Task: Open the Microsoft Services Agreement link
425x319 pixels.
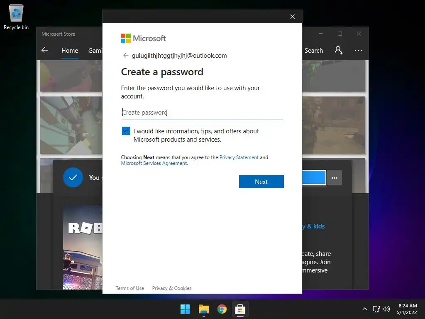Action: point(154,163)
